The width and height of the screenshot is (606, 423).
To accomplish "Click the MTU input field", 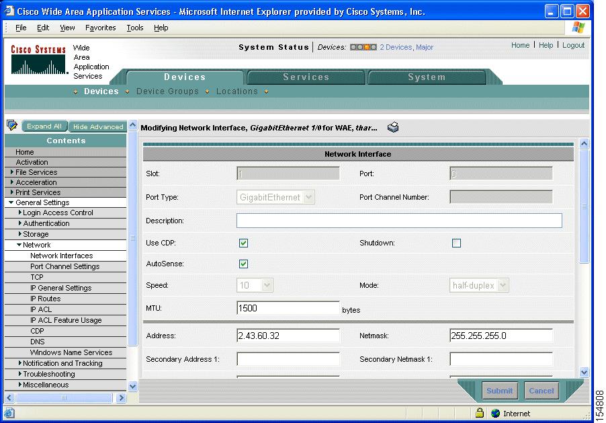I will (x=288, y=308).
